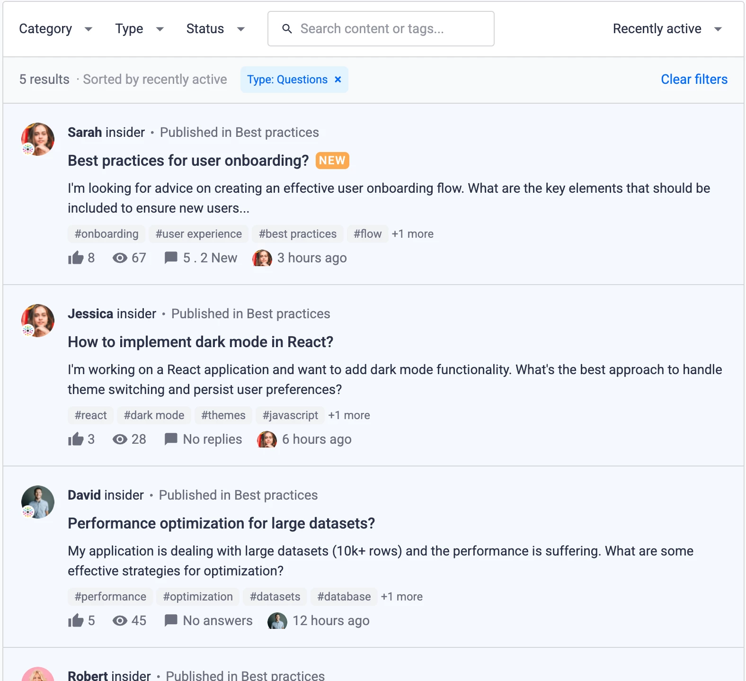Click comment icon beside No replies
Image resolution: width=746 pixels, height=681 pixels.
coord(171,439)
